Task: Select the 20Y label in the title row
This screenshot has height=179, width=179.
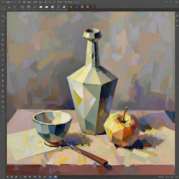Action: [x=35, y=2]
